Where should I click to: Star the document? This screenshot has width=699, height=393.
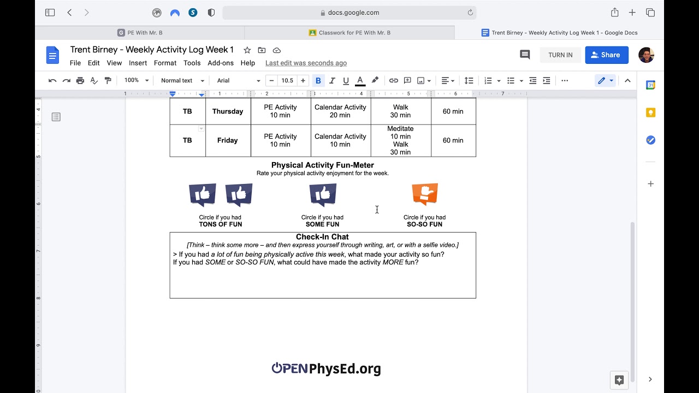[247, 50]
